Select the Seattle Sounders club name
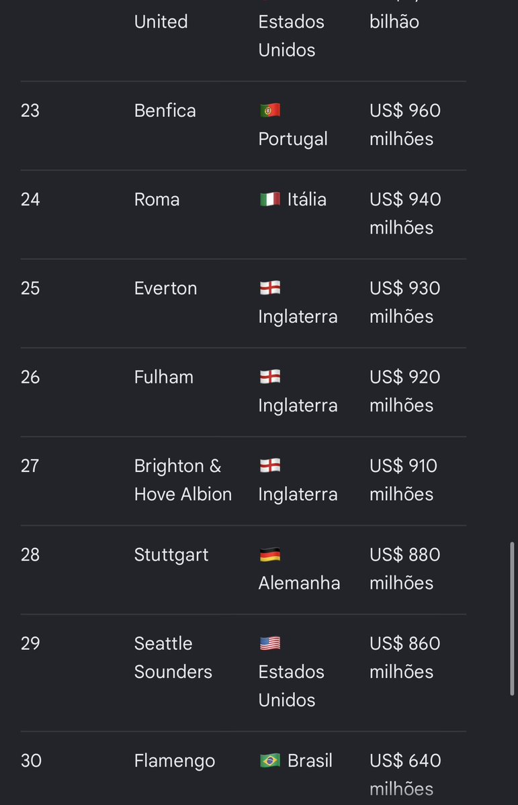The image size is (518, 805). pyautogui.click(x=173, y=658)
